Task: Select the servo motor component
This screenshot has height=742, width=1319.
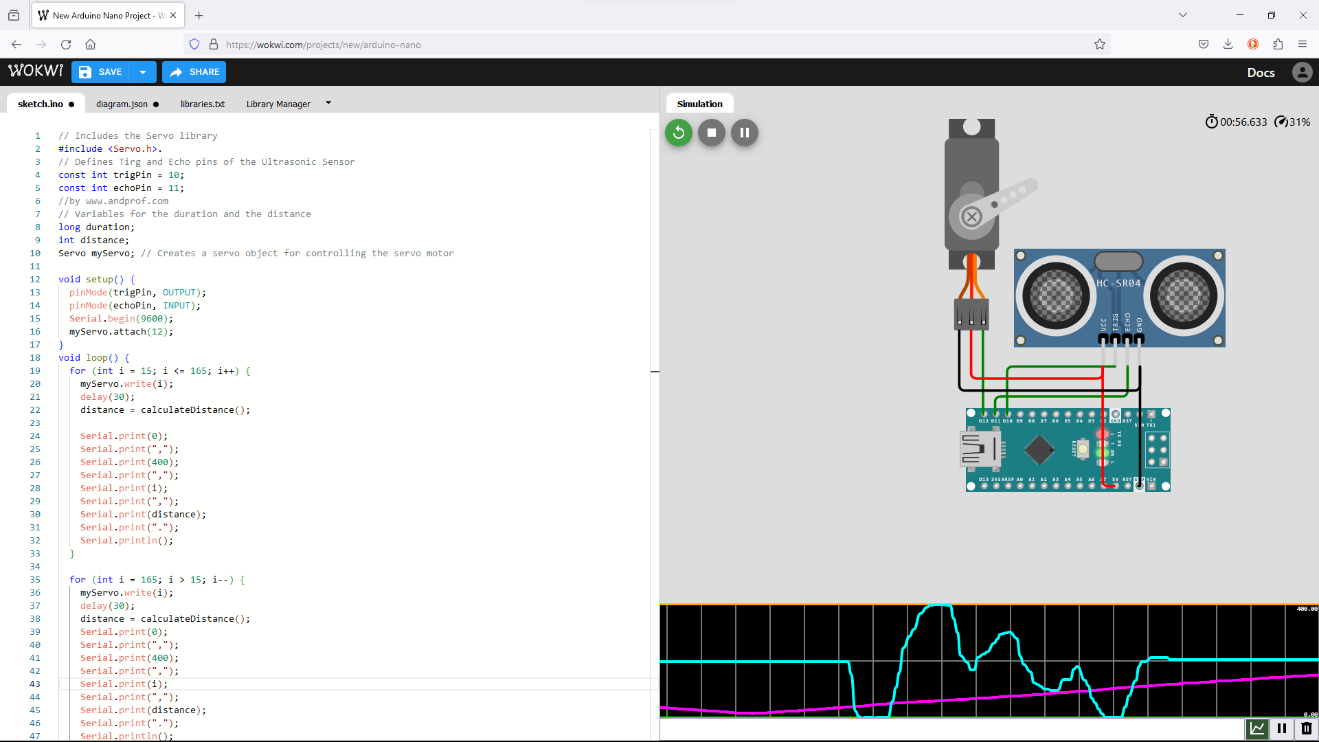Action: [x=972, y=192]
